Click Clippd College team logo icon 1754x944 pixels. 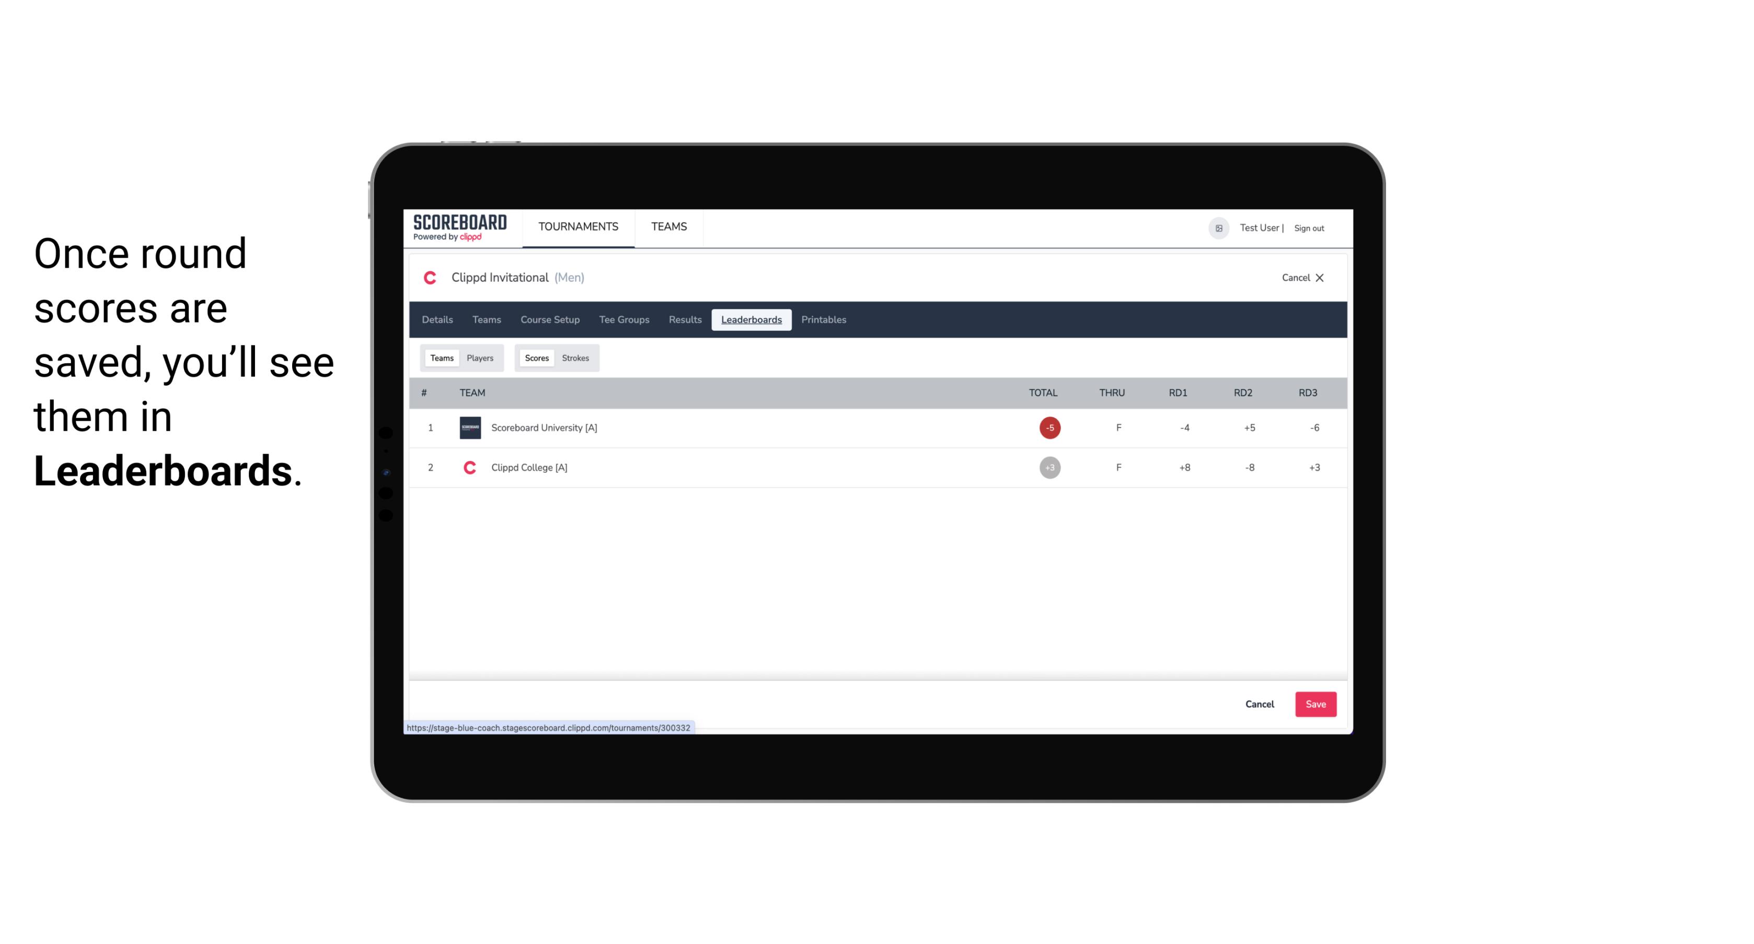pos(468,466)
